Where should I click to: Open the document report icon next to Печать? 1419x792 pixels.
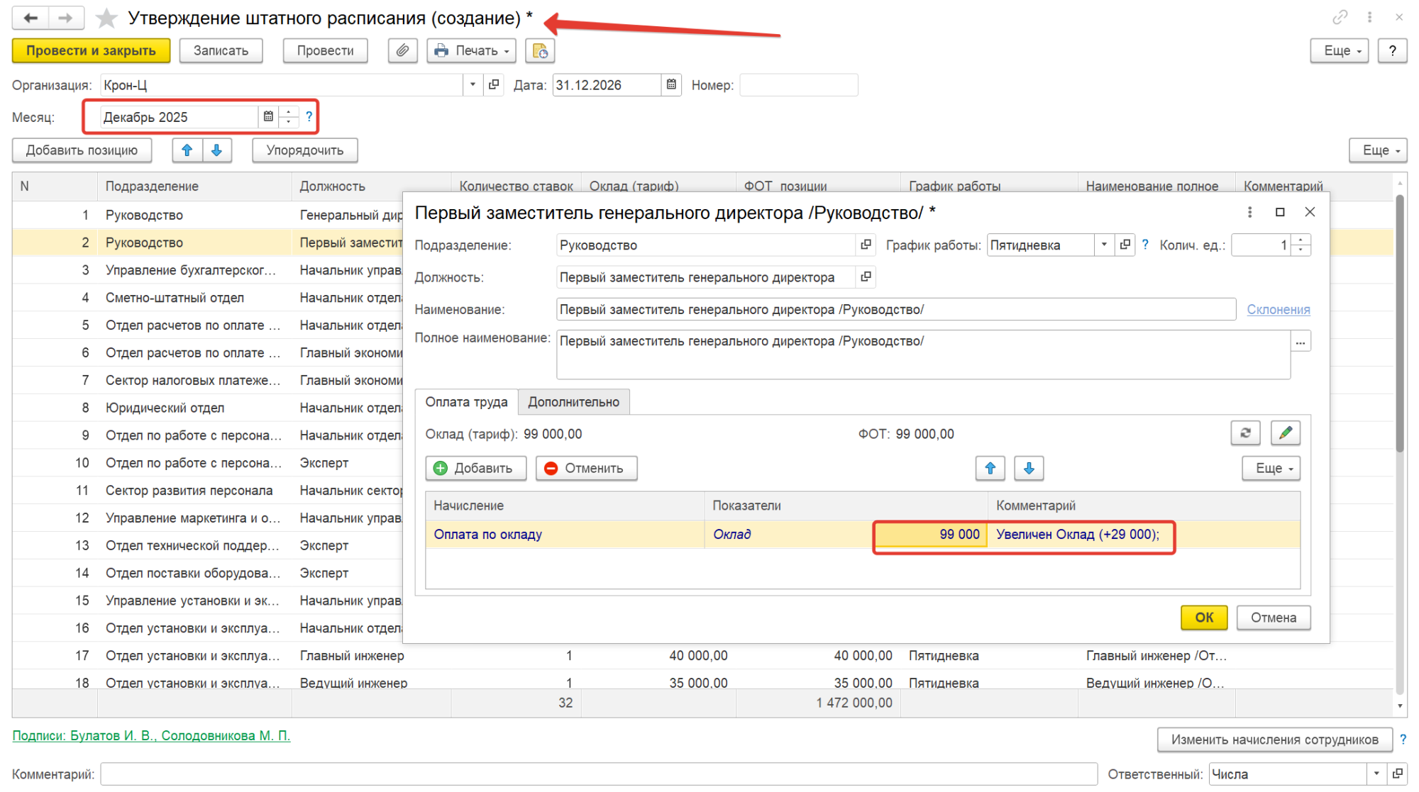(540, 50)
